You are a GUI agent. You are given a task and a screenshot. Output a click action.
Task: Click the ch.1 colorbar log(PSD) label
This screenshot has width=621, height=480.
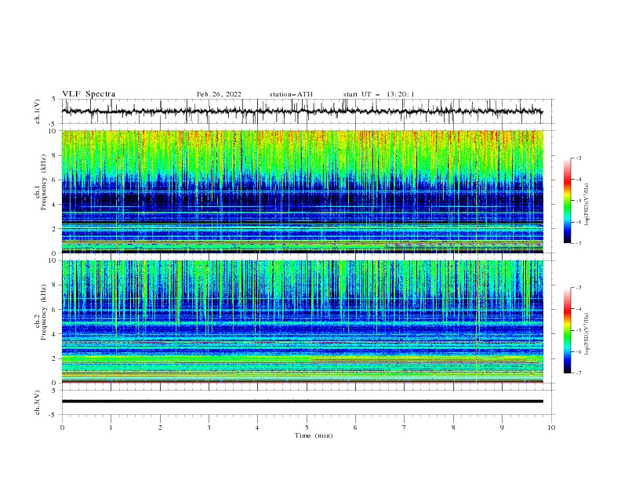(586, 205)
